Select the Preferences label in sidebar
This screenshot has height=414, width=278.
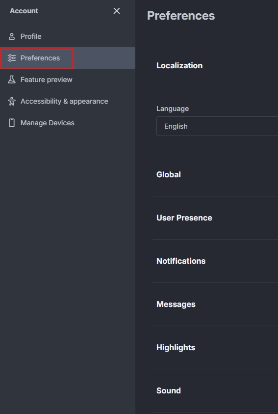40,58
